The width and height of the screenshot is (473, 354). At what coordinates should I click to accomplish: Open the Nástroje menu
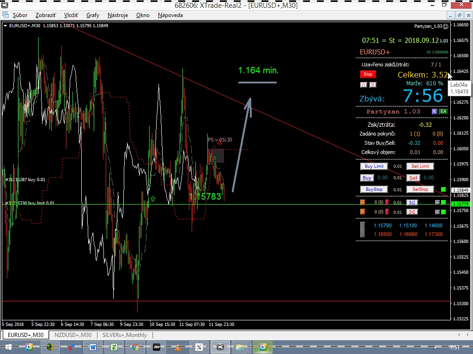(x=118, y=15)
